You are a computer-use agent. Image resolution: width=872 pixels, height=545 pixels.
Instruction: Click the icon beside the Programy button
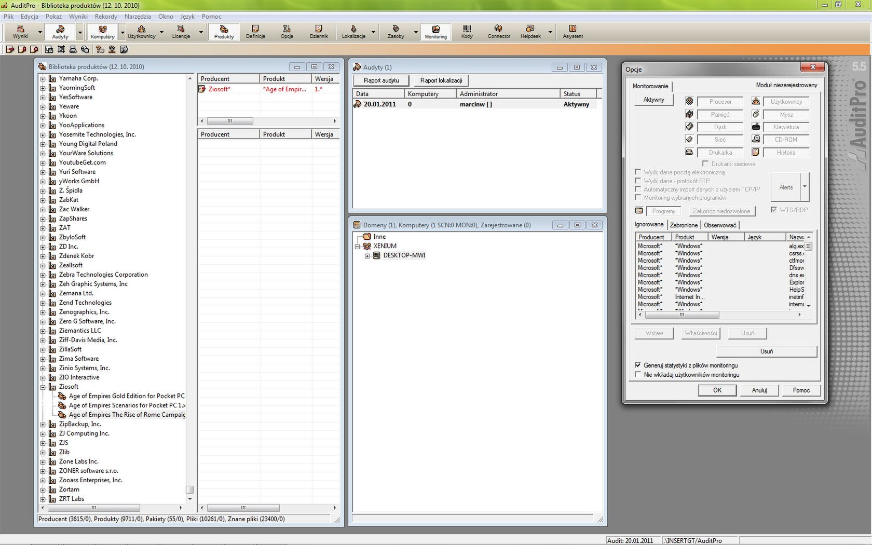(x=639, y=211)
